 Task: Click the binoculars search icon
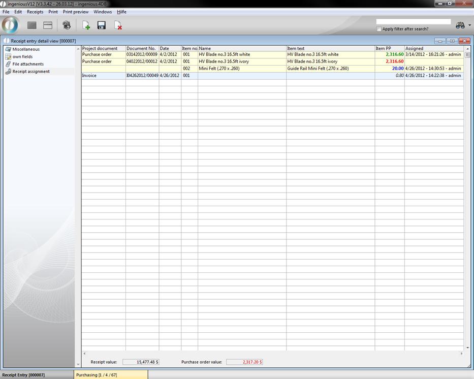coord(460,25)
